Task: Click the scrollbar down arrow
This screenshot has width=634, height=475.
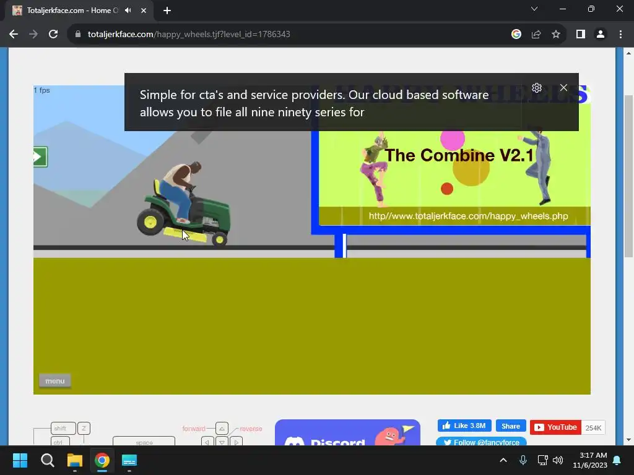Action: (628, 440)
